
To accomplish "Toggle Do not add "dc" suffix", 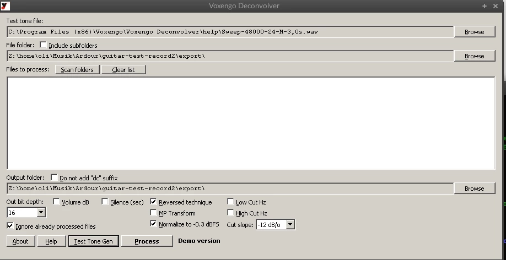I will pyautogui.click(x=54, y=178).
